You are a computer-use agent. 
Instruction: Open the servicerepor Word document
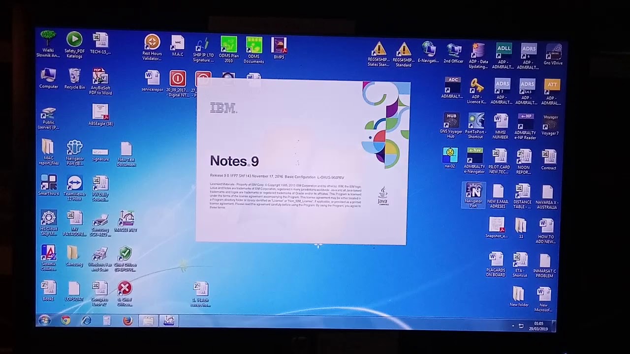[152, 81]
